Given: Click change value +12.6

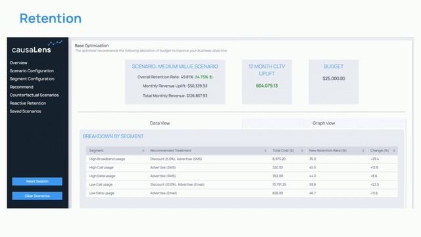Looking at the screenshot, I should tap(374, 167).
